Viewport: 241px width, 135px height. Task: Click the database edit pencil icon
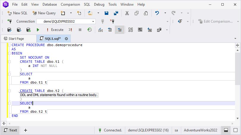click(x=10, y=30)
